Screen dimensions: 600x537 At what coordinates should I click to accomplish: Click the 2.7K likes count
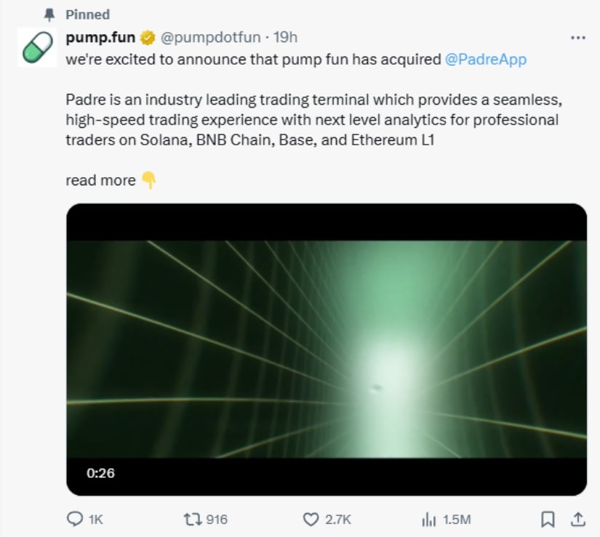[338, 519]
